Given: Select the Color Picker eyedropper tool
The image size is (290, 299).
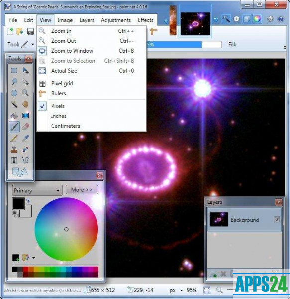Looking at the screenshot, I should 25,138.
